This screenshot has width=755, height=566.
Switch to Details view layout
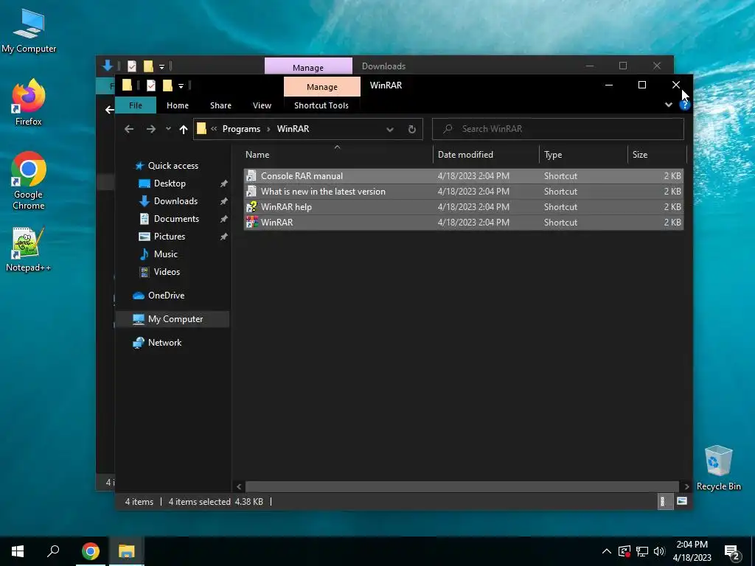tap(664, 501)
